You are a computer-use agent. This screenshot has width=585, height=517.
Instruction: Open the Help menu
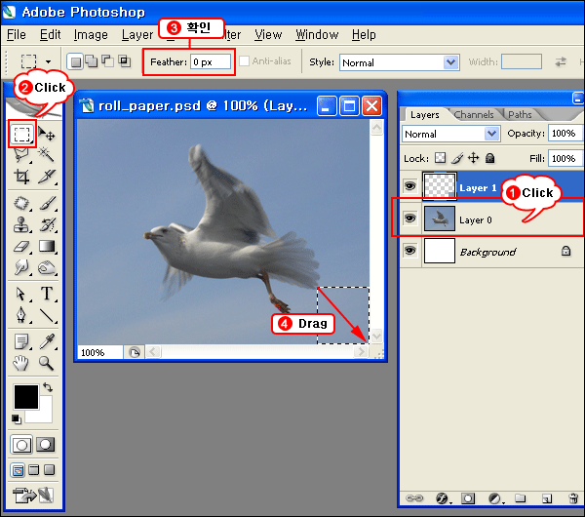pos(364,35)
